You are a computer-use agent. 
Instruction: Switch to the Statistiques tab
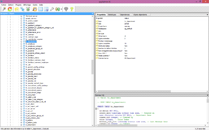(112, 15)
